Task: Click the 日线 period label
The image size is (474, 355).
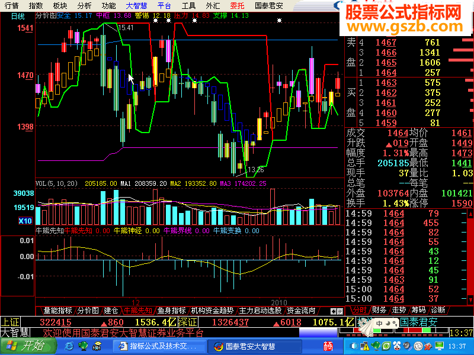Action: coord(18,17)
